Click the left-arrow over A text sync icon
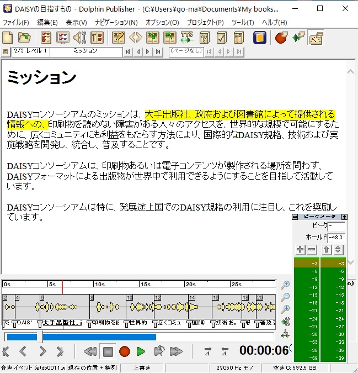 click(225, 351)
